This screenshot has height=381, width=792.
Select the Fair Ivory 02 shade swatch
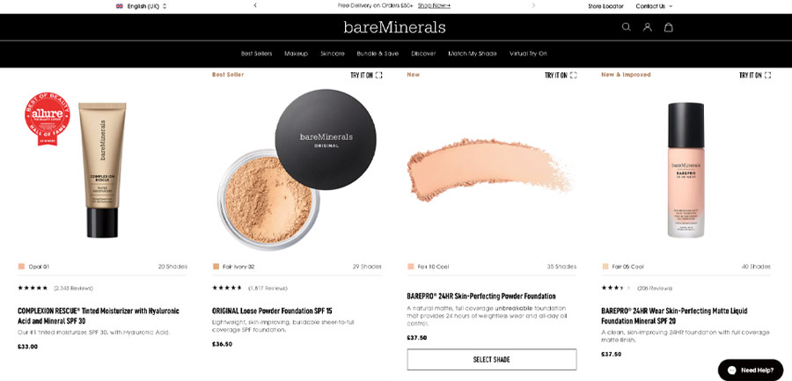[x=216, y=267]
